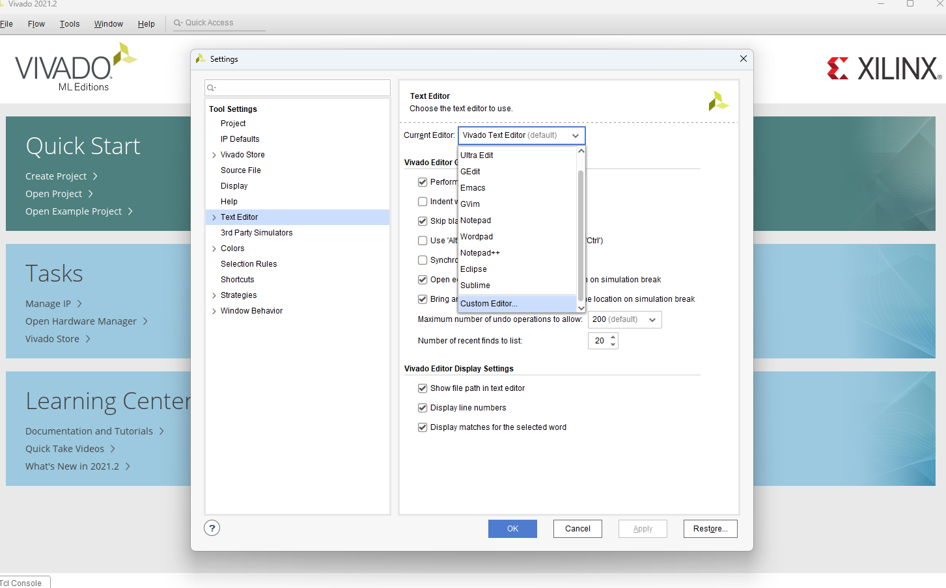Uncheck Display matches for the selected word

click(x=423, y=427)
